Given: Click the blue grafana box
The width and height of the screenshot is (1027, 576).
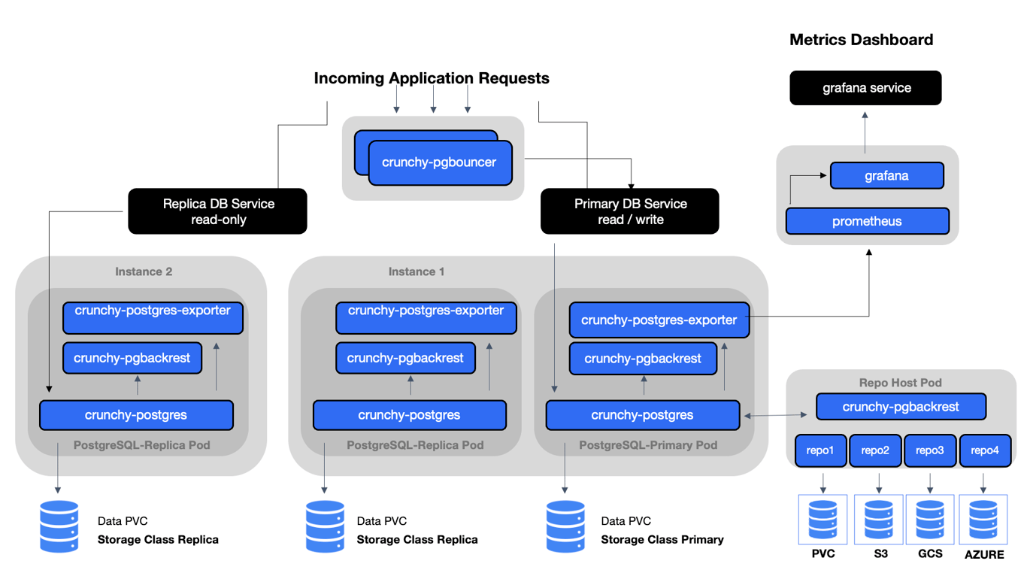Looking at the screenshot, I should pos(886,176).
